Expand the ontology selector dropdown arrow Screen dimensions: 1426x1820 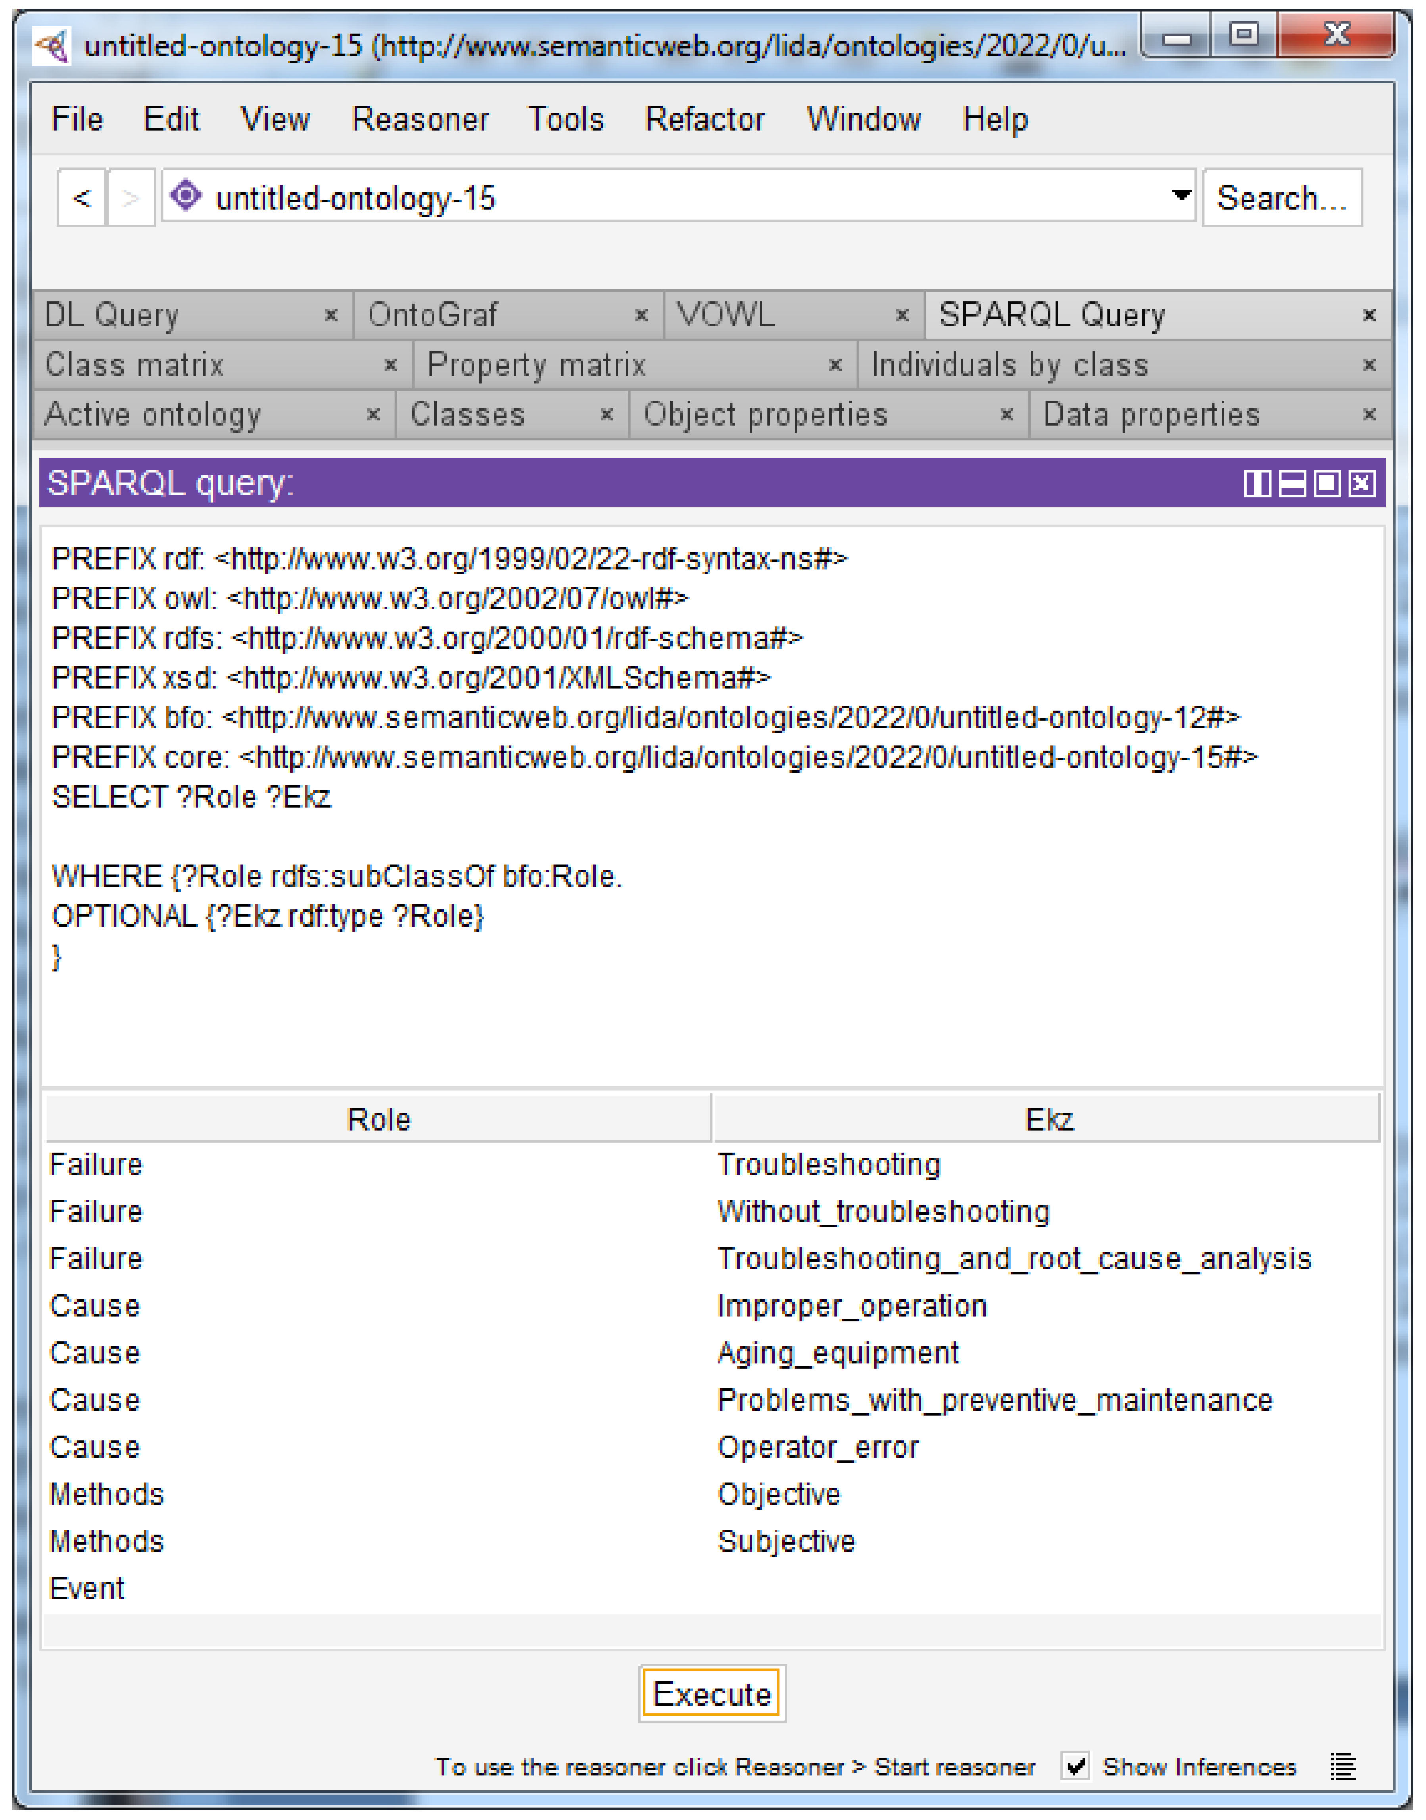(1180, 195)
